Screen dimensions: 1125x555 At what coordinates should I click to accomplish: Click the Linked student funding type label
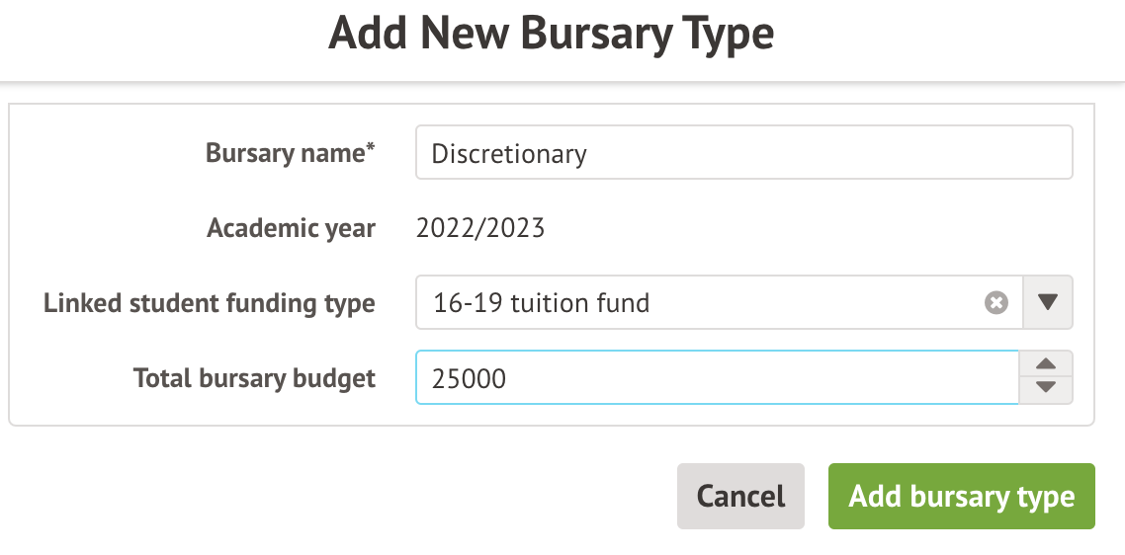(210, 302)
